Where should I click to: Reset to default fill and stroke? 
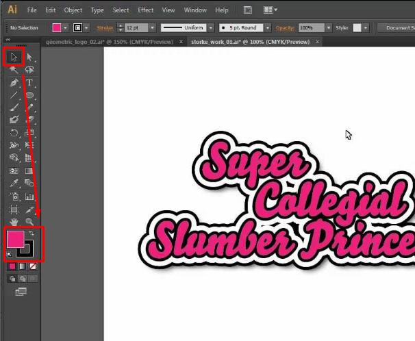(x=9, y=254)
